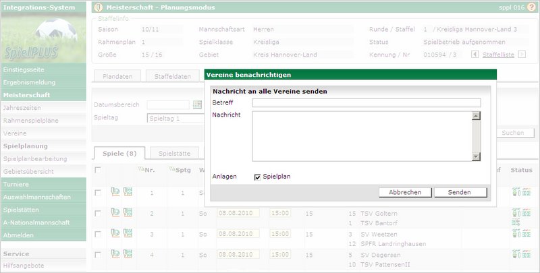540x273 pixels.
Task: Click first icon in match row 1
Action: point(115,193)
